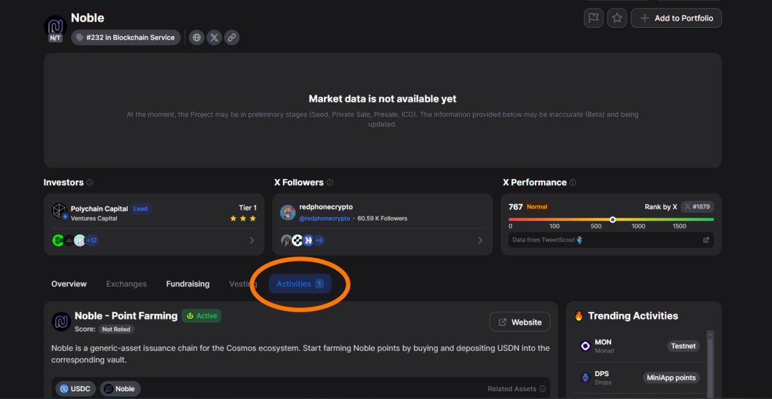Image resolution: width=772 pixels, height=399 pixels.
Task: Click the "767" performance score
Action: 516,207
